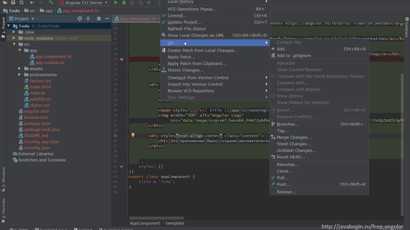Image resolution: width=410 pixels, height=230 pixels.
Task: Expand the .idea folder
Action: point(14,32)
